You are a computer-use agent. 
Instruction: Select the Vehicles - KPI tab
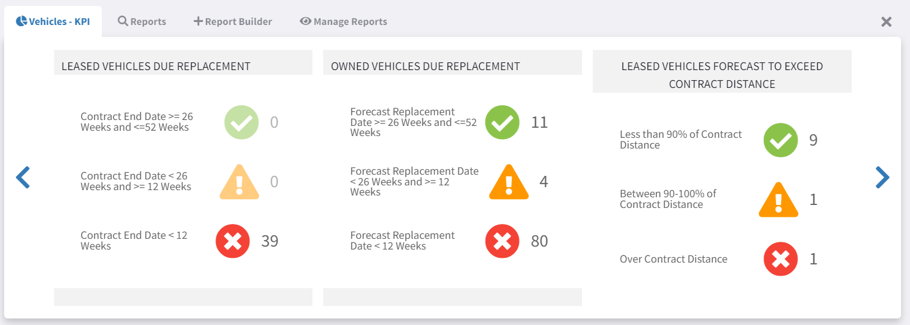pyautogui.click(x=53, y=21)
